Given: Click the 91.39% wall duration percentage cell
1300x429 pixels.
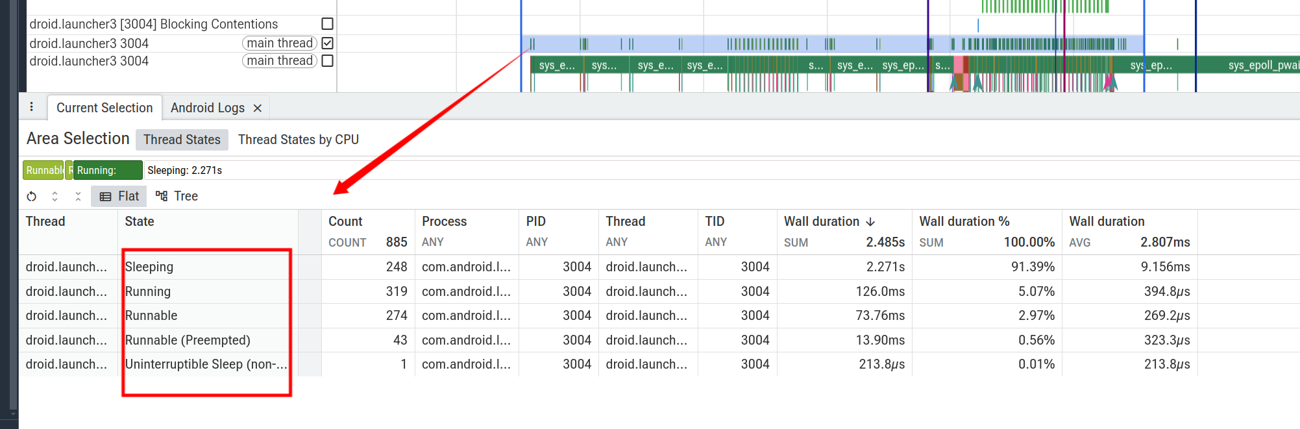Looking at the screenshot, I should pos(987,267).
